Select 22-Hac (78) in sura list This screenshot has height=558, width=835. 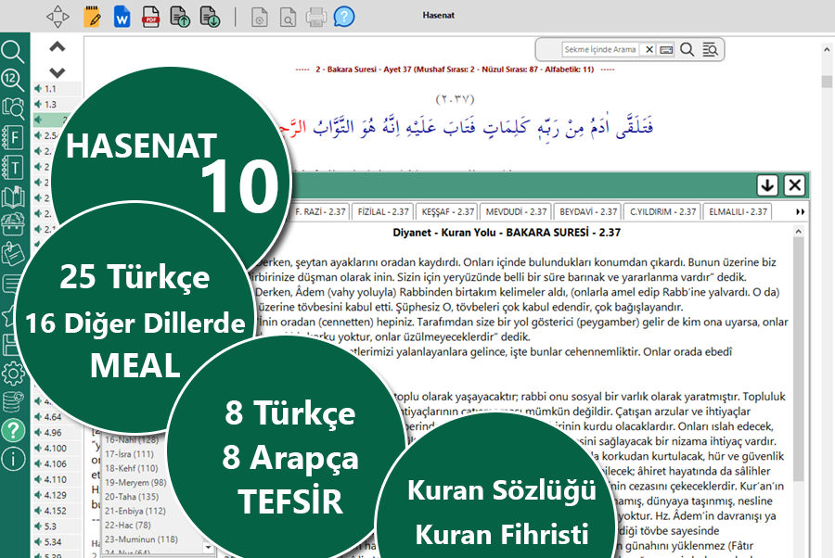pyautogui.click(x=127, y=525)
